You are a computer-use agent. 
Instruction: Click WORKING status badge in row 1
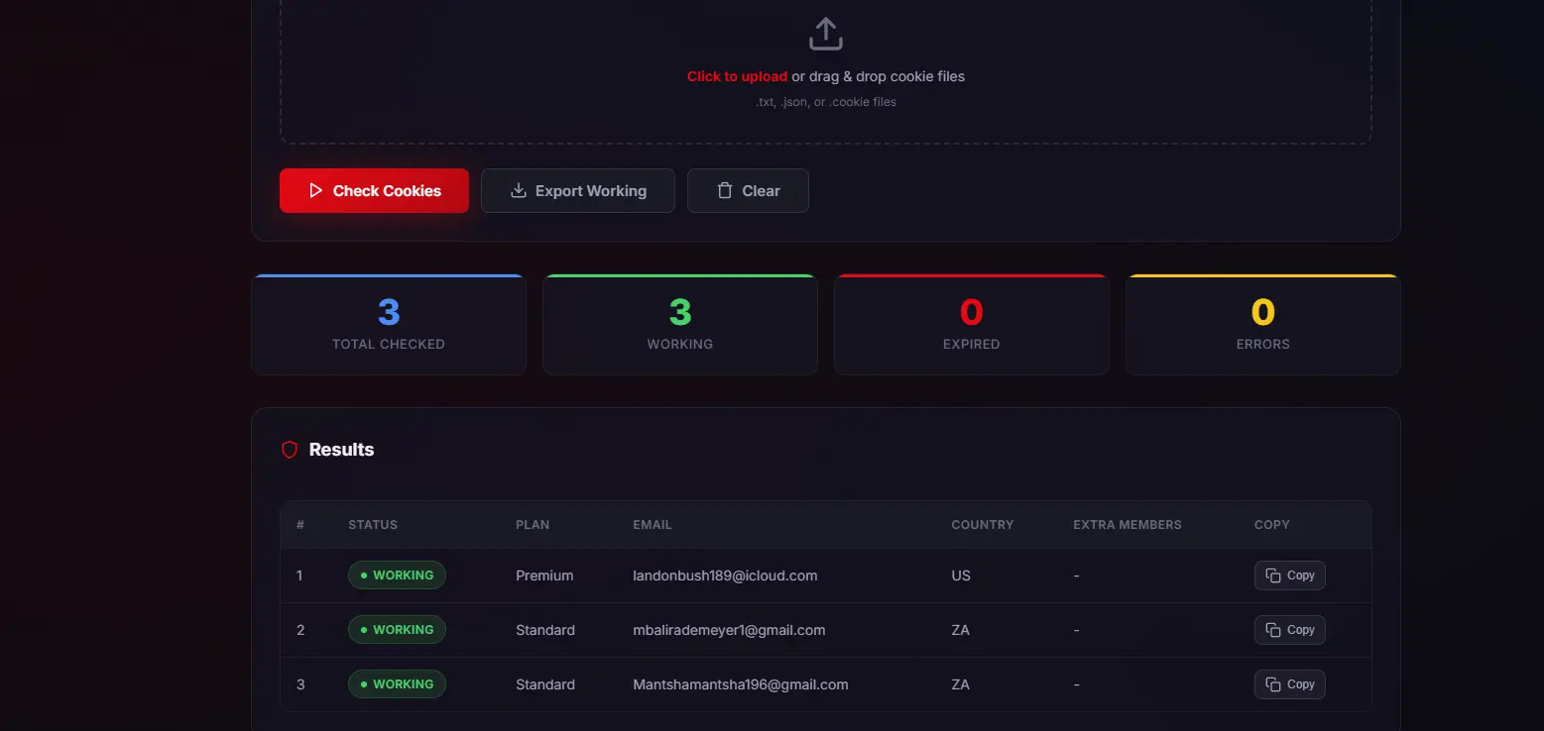[397, 575]
